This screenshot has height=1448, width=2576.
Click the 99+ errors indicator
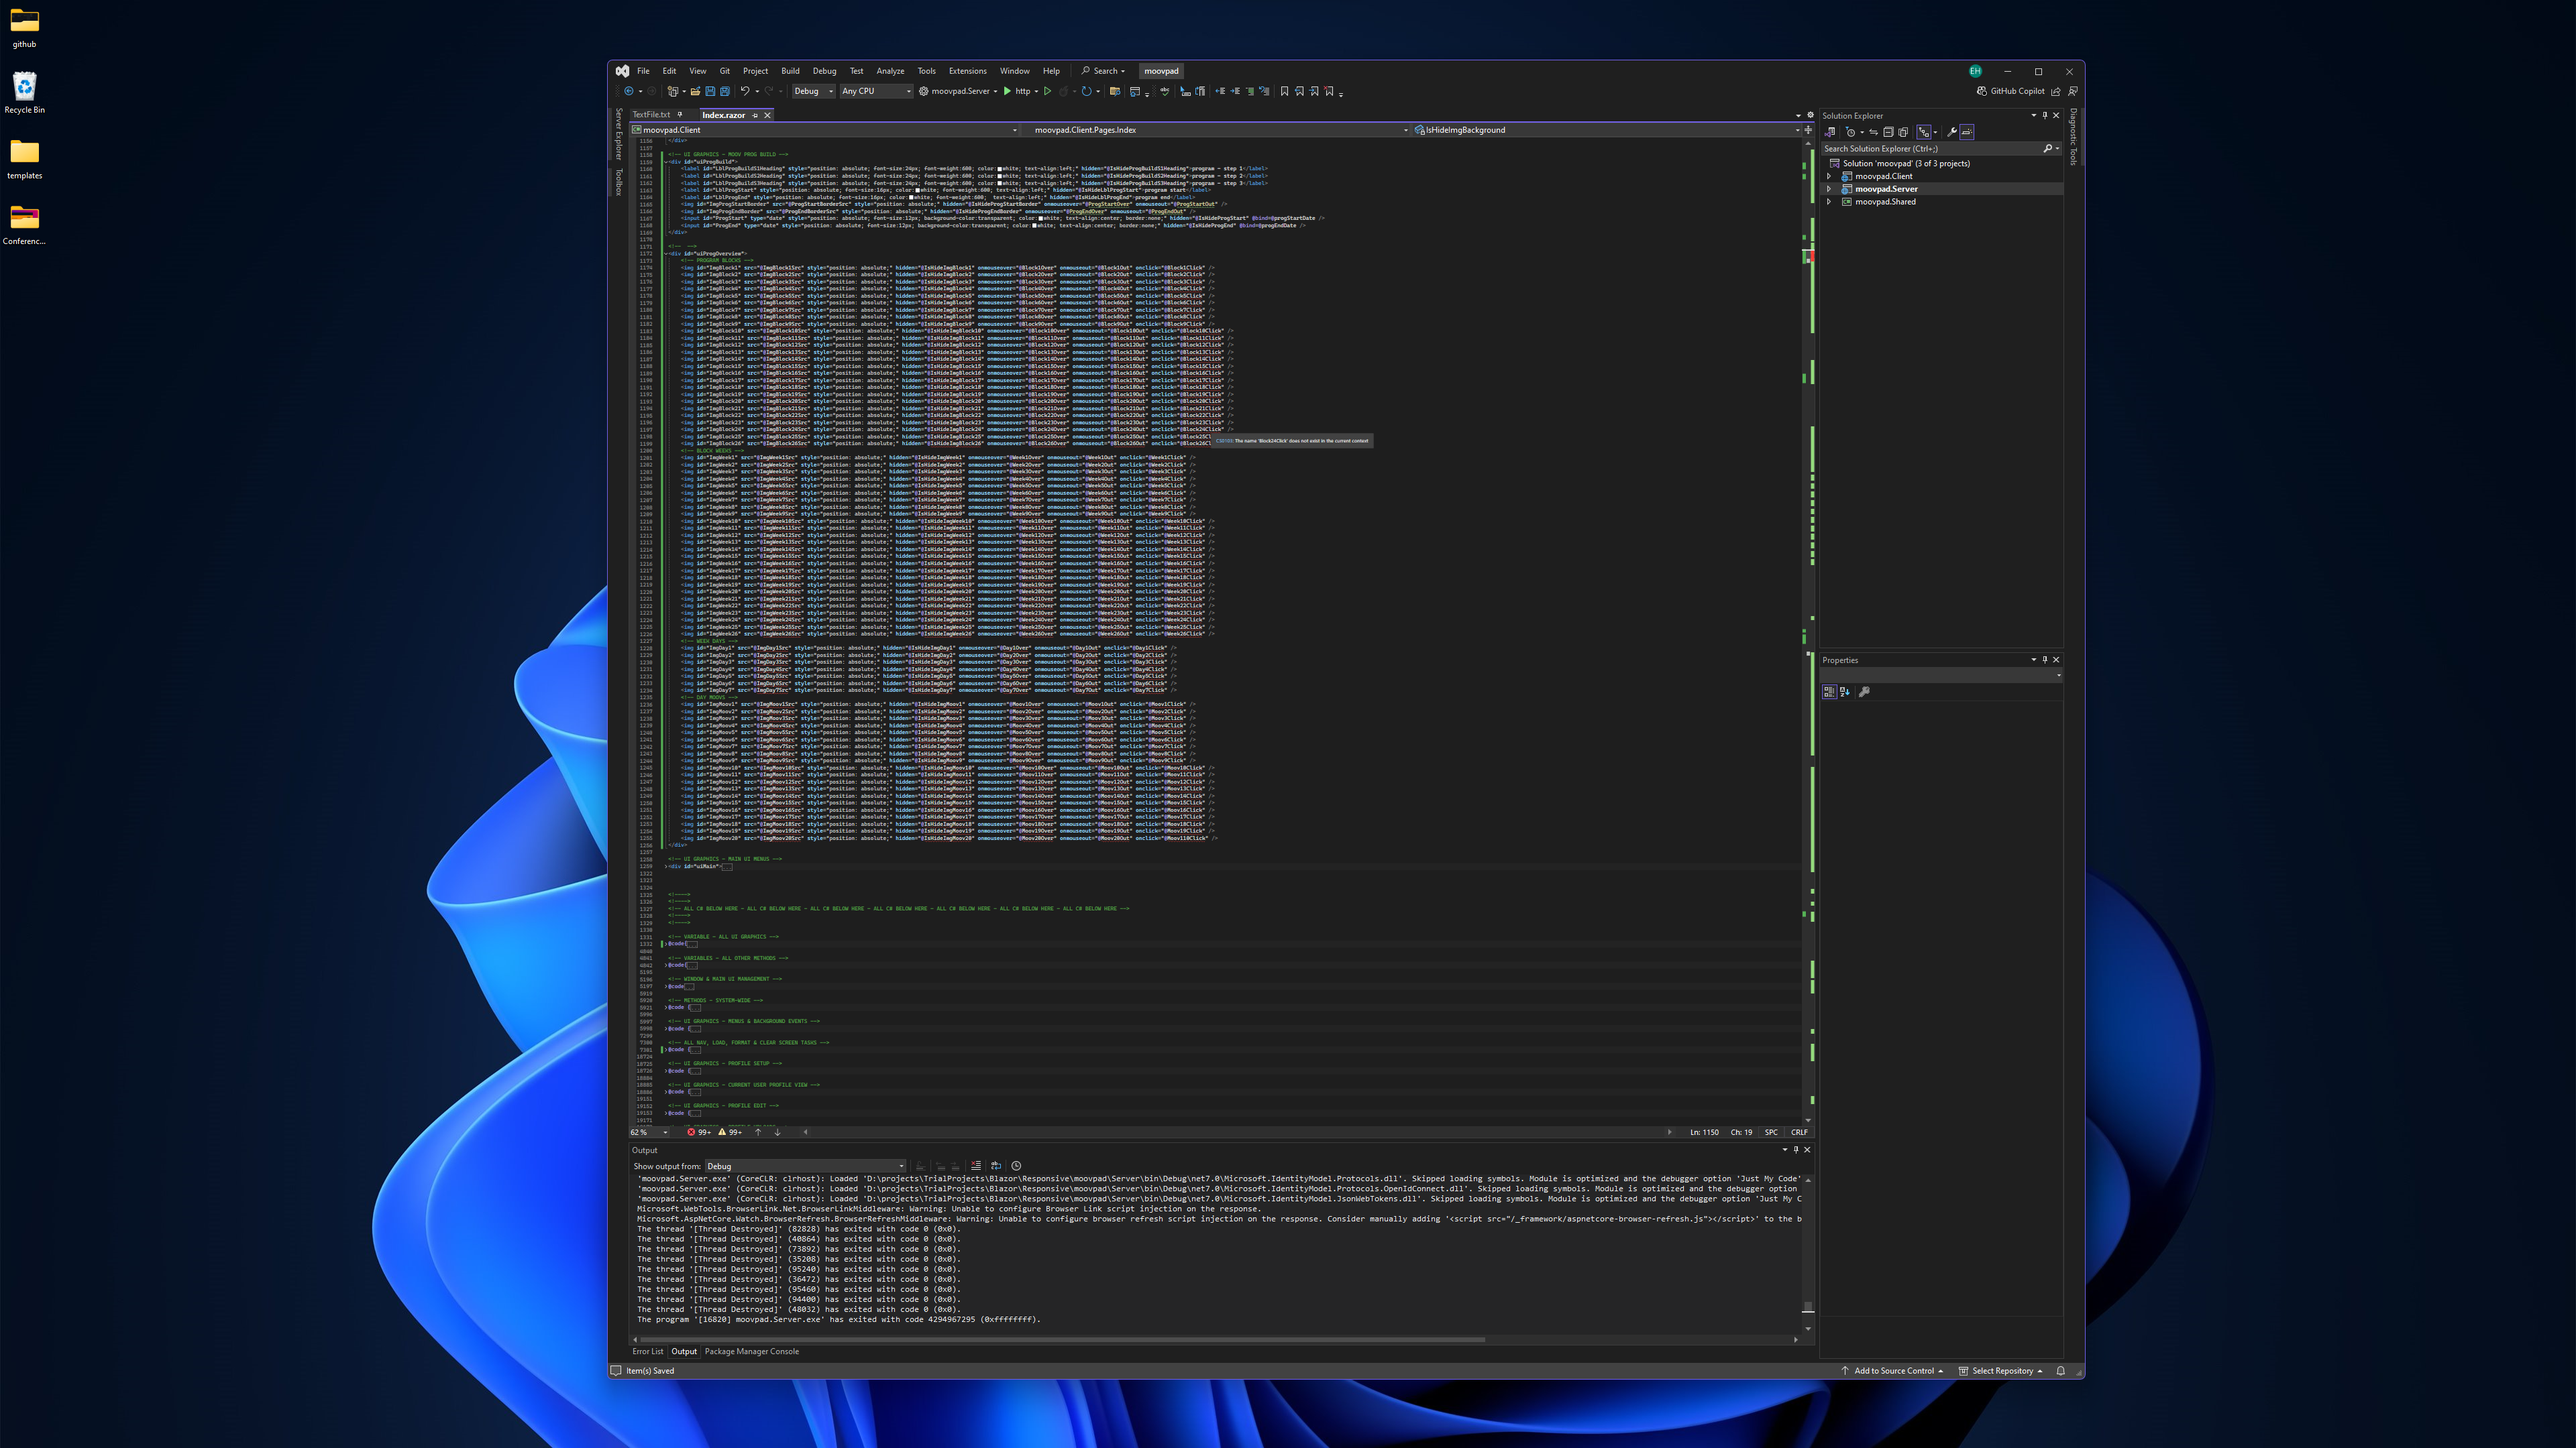click(699, 1132)
